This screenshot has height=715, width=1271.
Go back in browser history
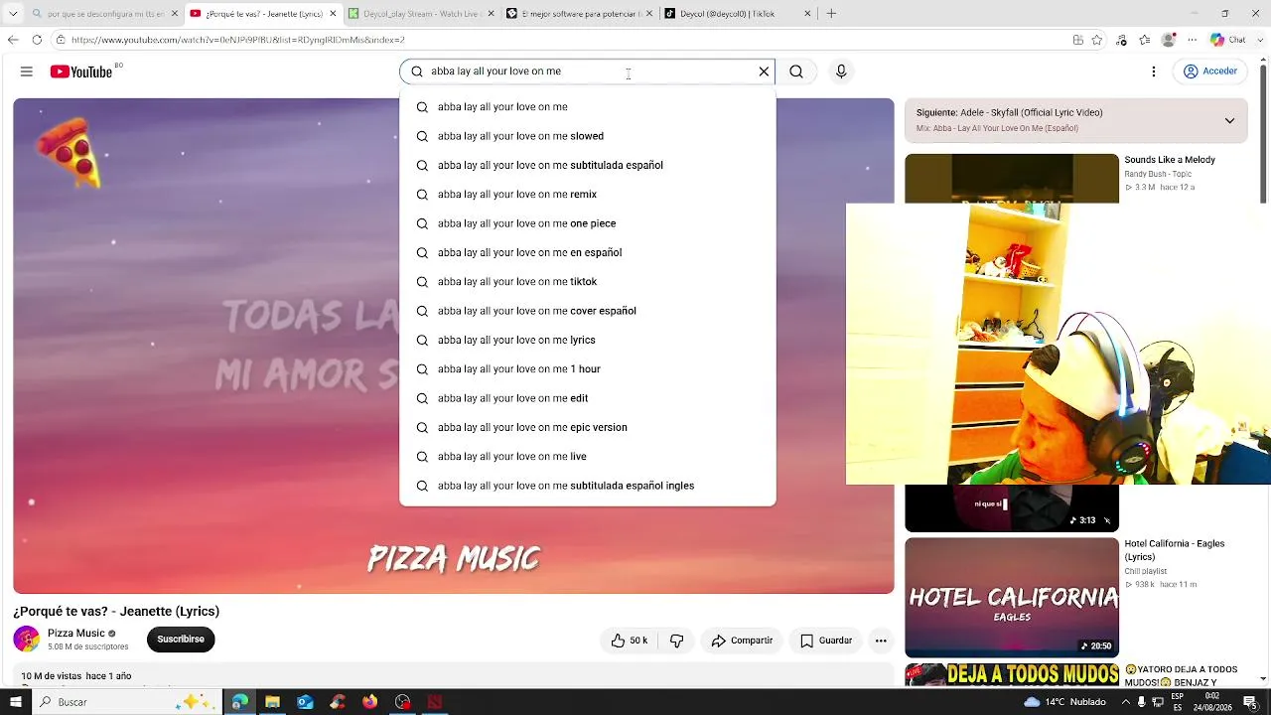pos(13,40)
